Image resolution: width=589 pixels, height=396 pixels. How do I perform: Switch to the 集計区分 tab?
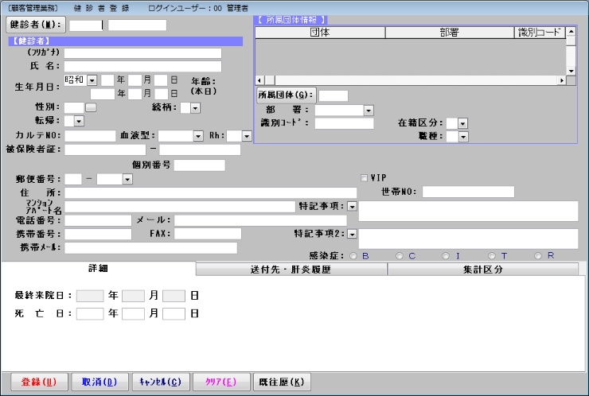[x=482, y=270]
